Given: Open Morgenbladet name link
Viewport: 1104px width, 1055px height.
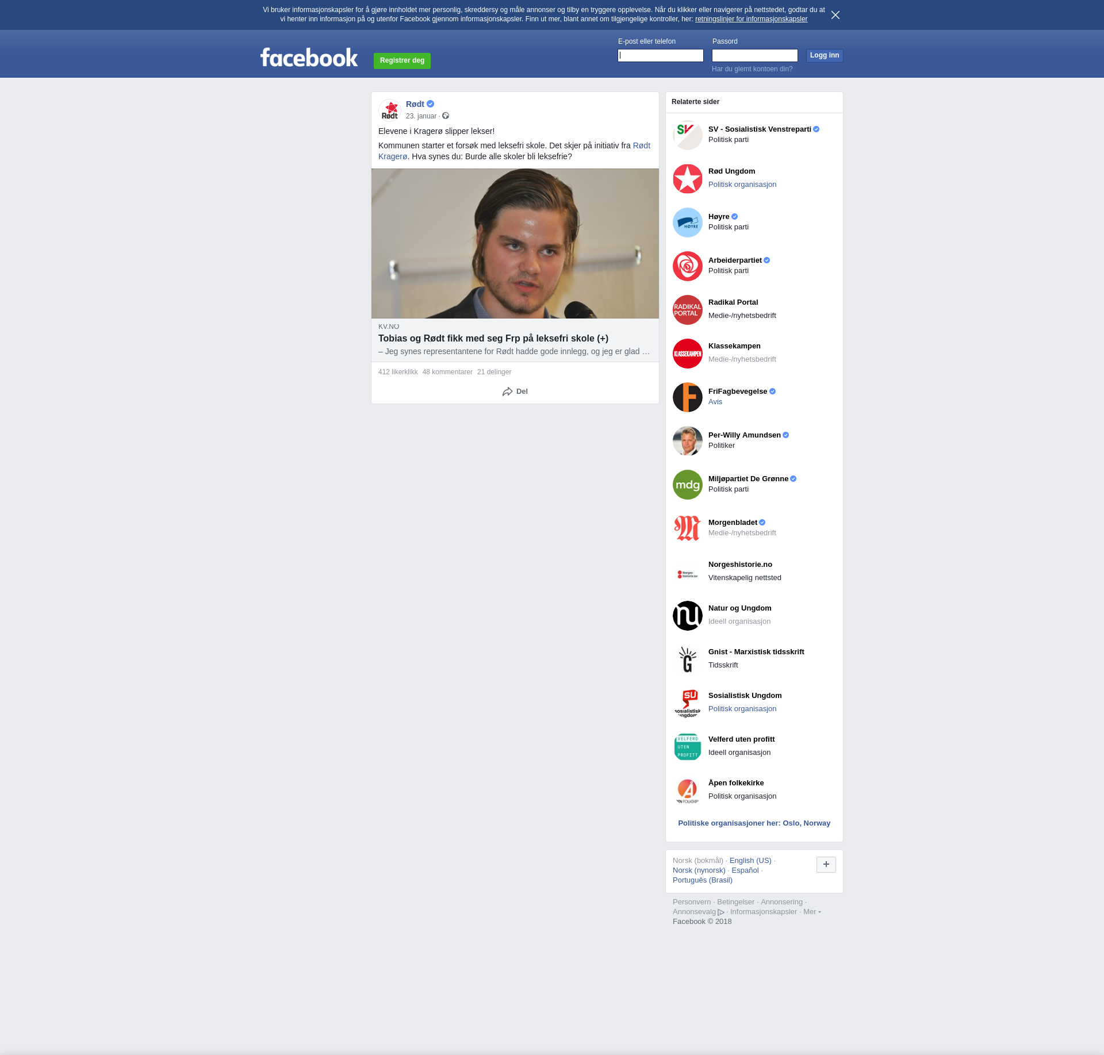Looking at the screenshot, I should 733,523.
